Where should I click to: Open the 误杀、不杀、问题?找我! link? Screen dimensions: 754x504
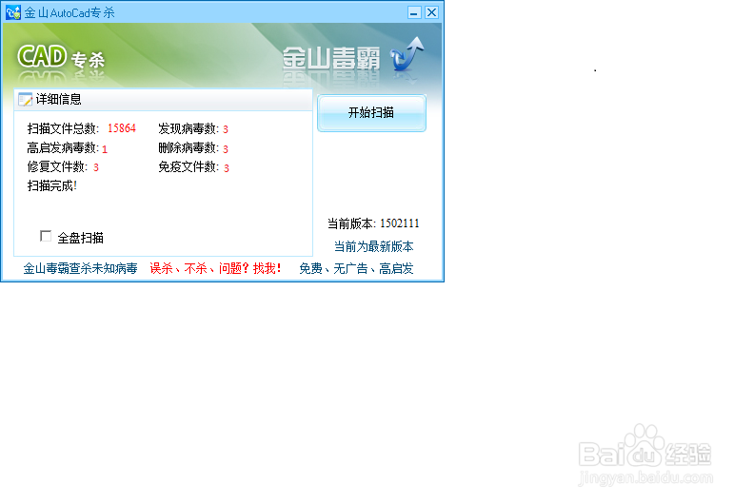point(215,268)
